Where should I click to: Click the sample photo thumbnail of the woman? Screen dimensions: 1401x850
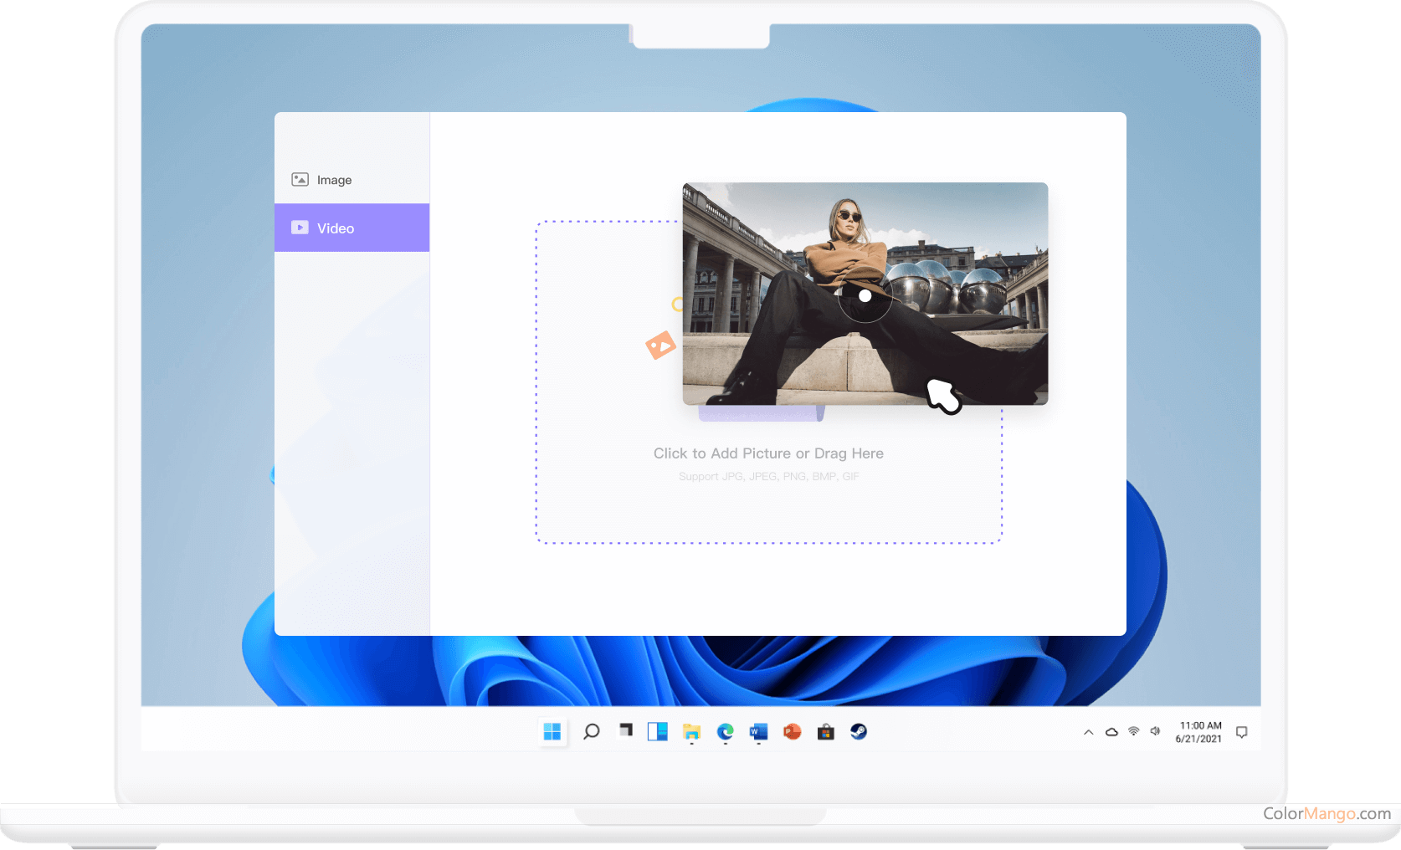(x=865, y=294)
